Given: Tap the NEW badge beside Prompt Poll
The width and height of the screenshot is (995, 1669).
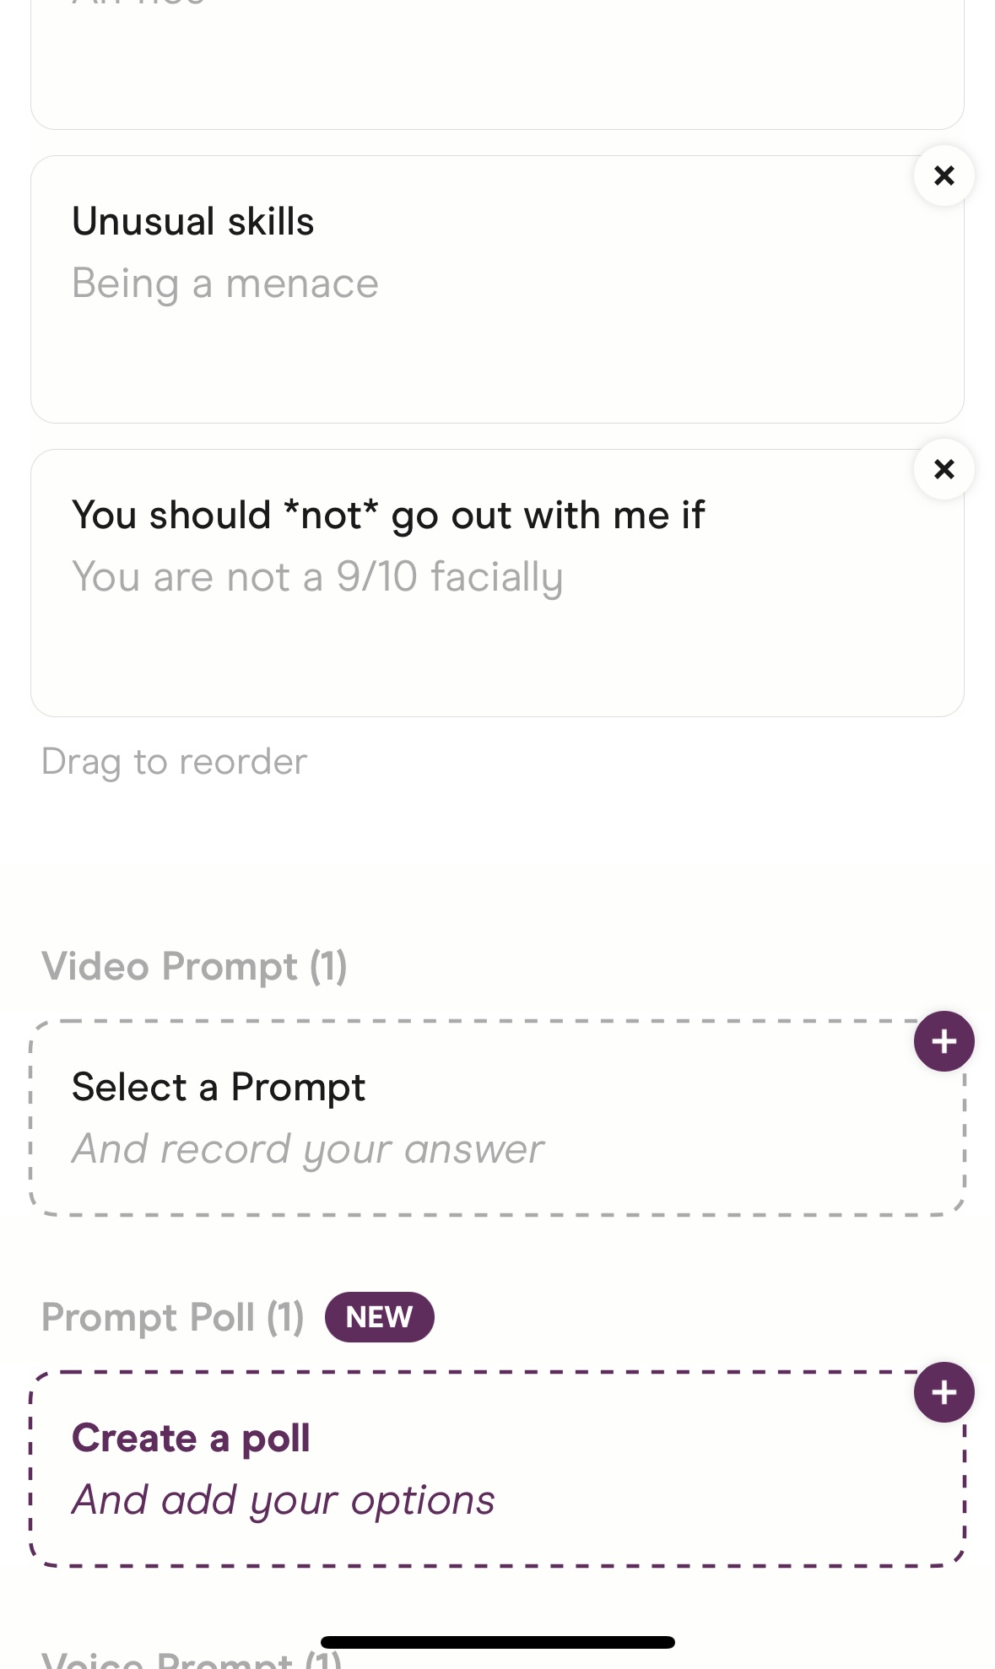Looking at the screenshot, I should pyautogui.click(x=380, y=1317).
